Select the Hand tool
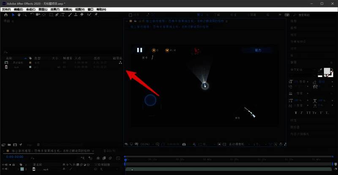Screen dimensions: 338x175 click(19, 14)
